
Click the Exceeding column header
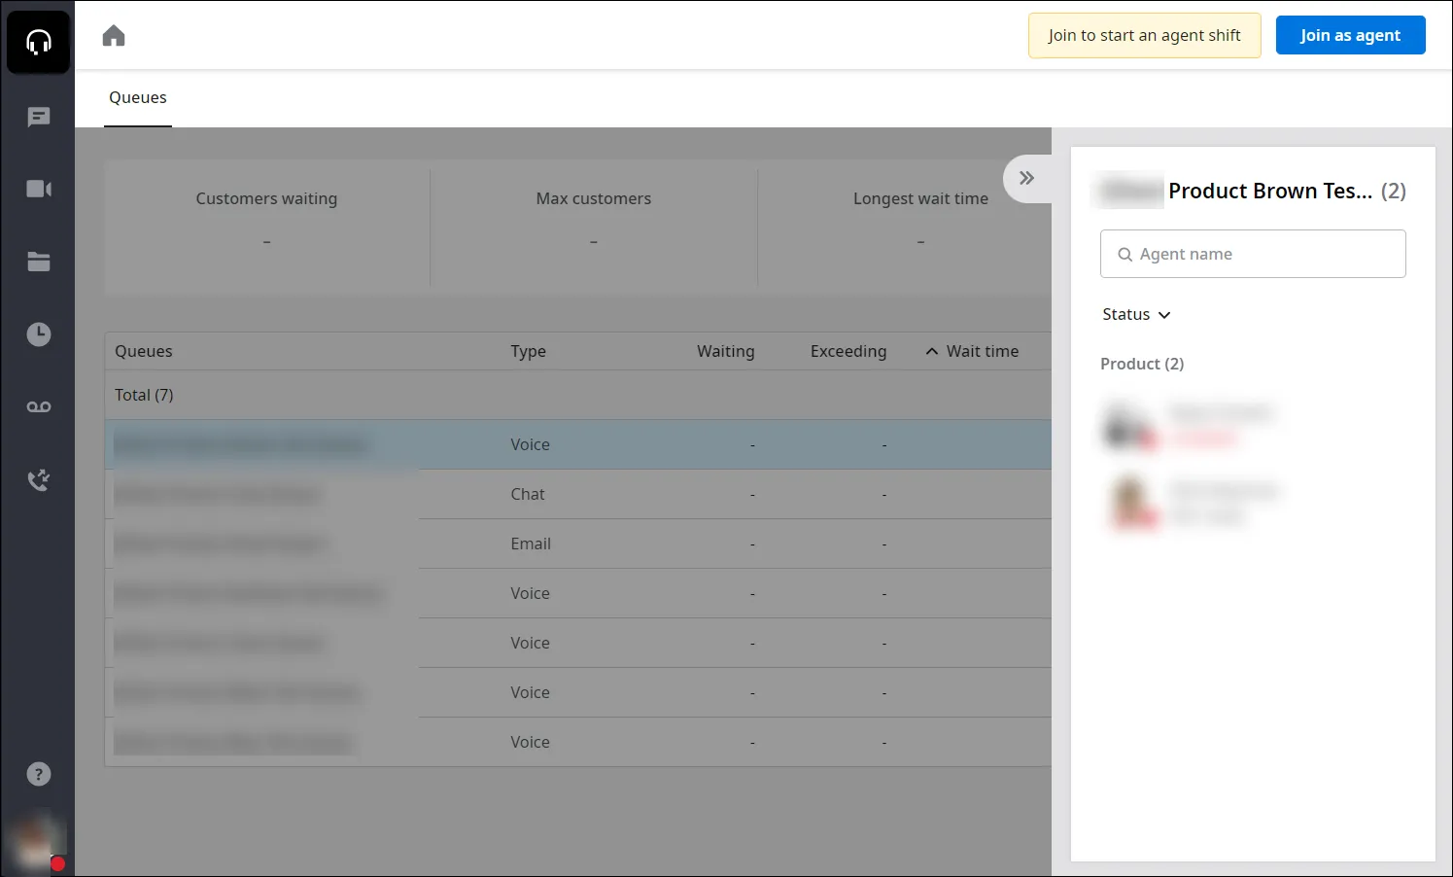point(848,351)
